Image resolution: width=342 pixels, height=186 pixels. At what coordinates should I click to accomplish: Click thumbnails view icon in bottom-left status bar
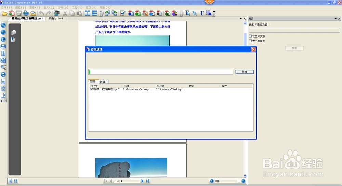[15, 181]
